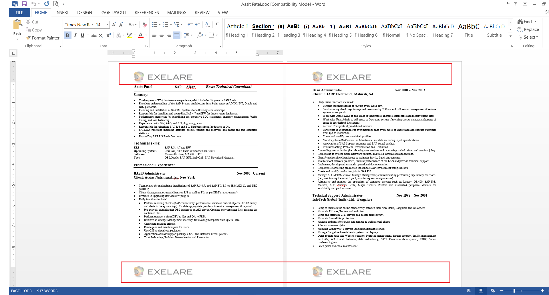Switch to Web Layout view
Viewport: 549px width, 295px height.
click(492, 291)
